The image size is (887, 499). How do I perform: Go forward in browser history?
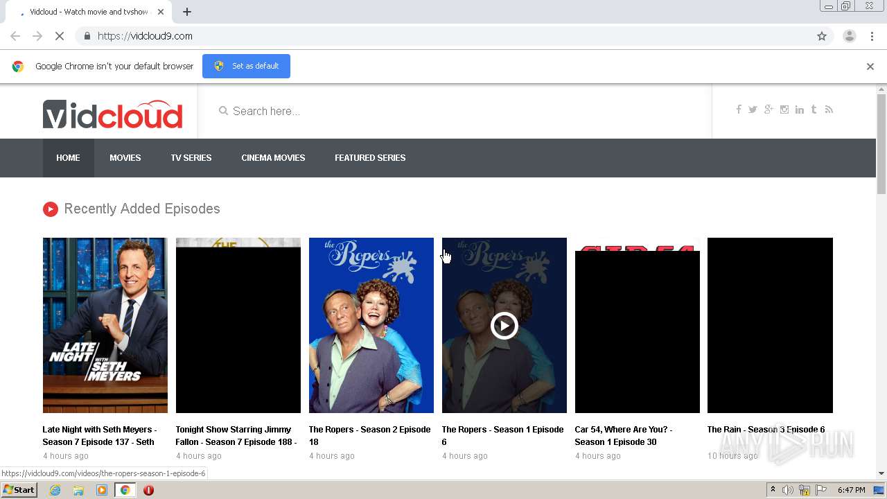(37, 36)
